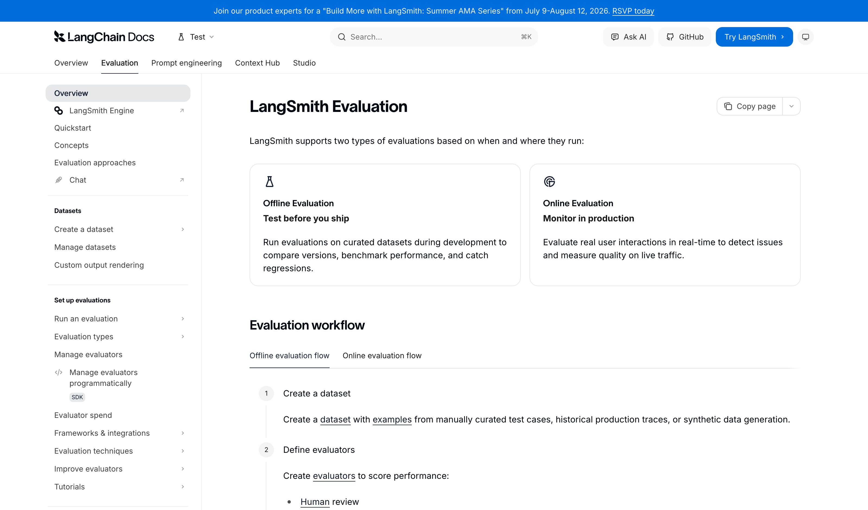Click the Try LangSmith button
Image resolution: width=868 pixels, height=510 pixels.
754,37
